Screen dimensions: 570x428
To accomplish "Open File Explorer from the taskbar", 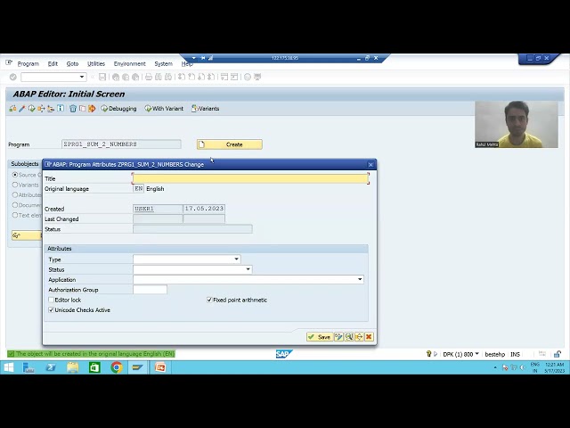I will [x=73, y=367].
